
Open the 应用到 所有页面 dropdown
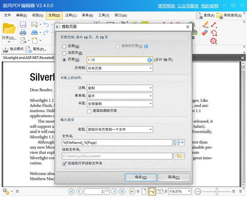click(120, 68)
